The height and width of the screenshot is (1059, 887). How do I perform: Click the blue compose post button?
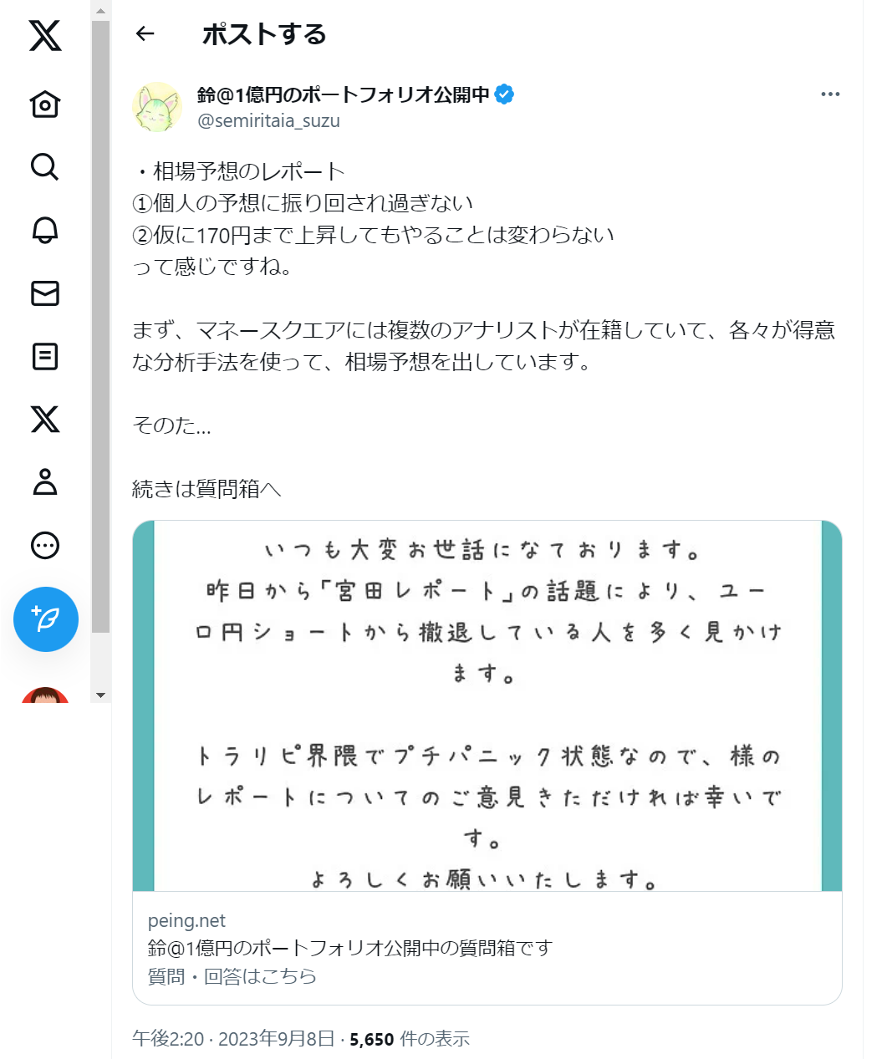point(46,619)
